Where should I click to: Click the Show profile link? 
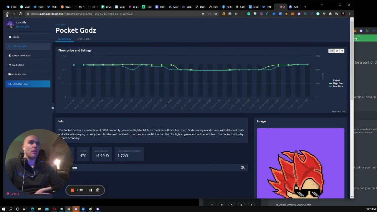point(23,26)
